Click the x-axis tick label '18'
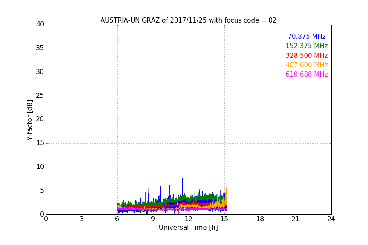The height and width of the screenshot is (245, 368). 260,219
